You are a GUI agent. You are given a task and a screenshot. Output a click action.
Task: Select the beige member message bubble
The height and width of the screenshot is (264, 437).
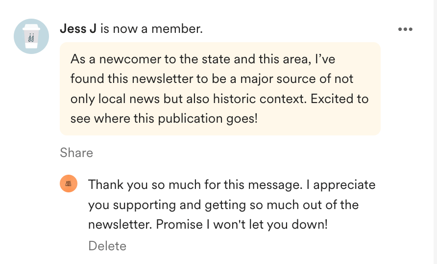point(220,89)
